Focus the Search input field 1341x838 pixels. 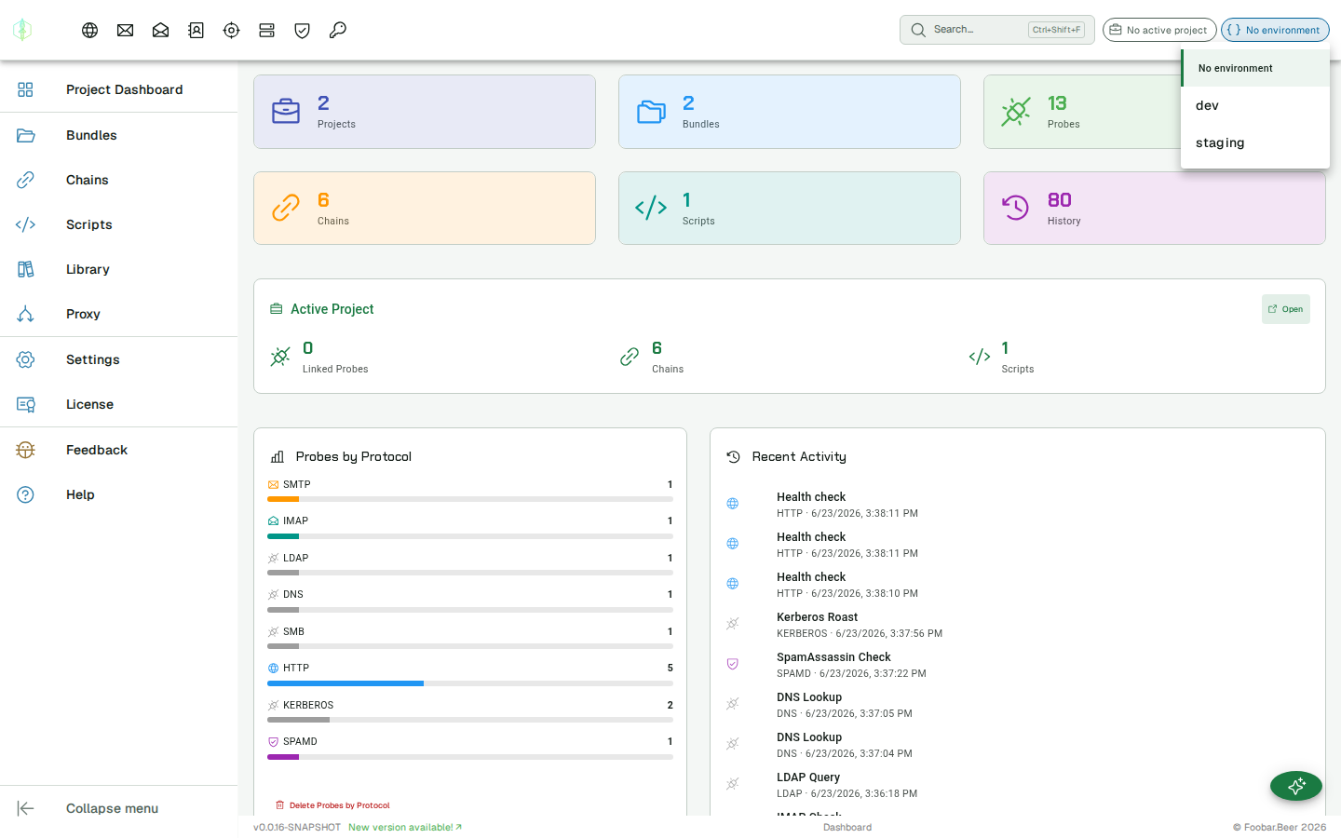(997, 30)
